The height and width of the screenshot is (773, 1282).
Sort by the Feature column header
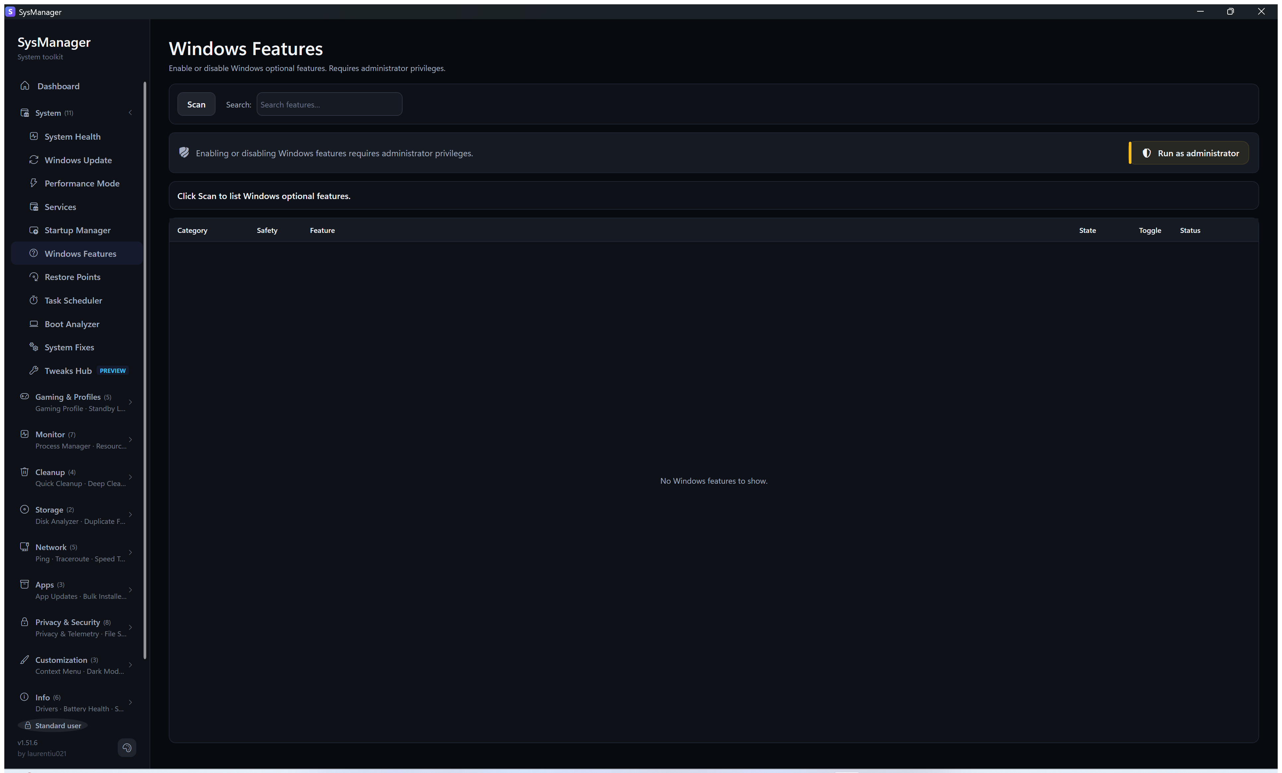(323, 230)
